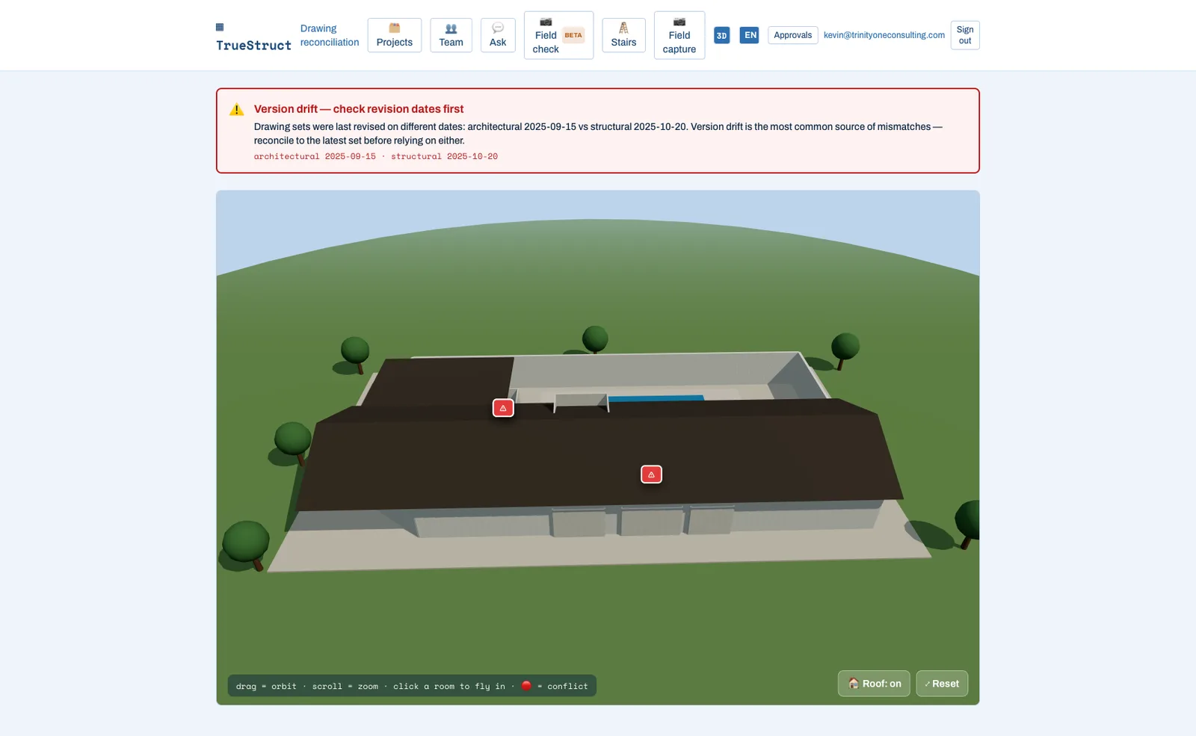The image size is (1196, 736).
Task: Click the conflict marker on the front roof slope
Action: (x=651, y=474)
